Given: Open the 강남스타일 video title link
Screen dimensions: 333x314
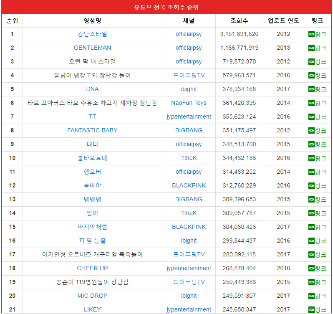Looking at the screenshot, I should tap(92, 34).
